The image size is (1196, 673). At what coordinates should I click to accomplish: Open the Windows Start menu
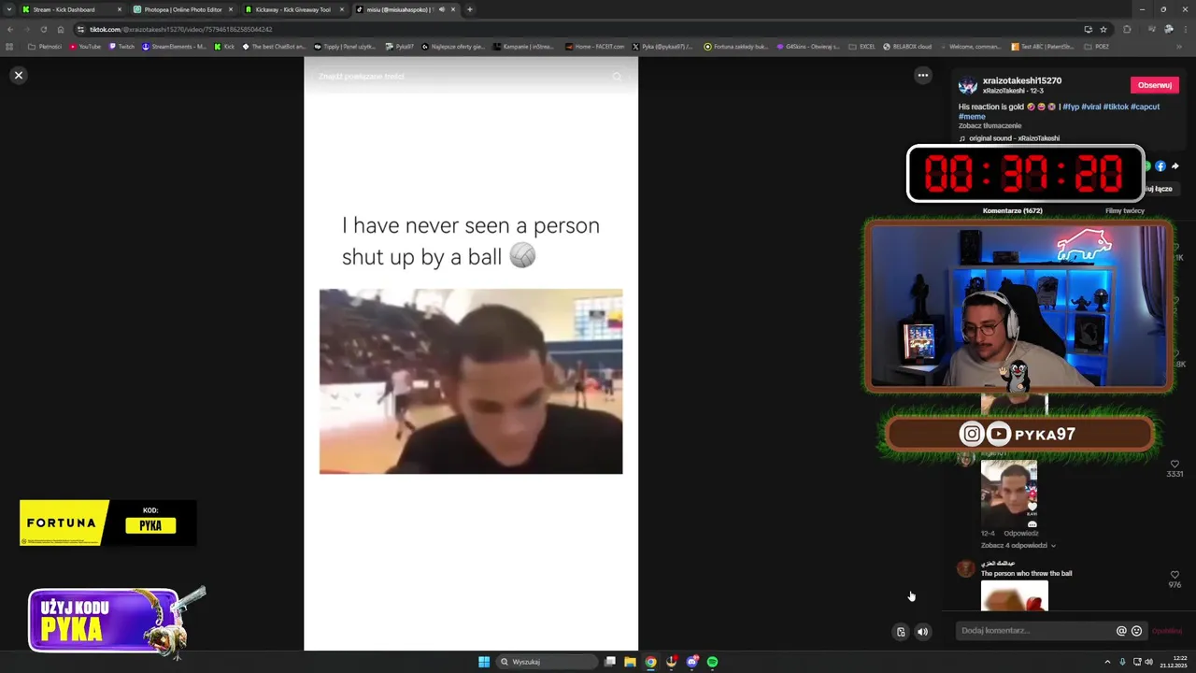[484, 662]
